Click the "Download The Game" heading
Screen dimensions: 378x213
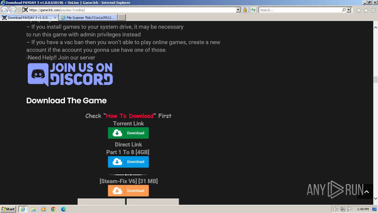click(x=66, y=101)
